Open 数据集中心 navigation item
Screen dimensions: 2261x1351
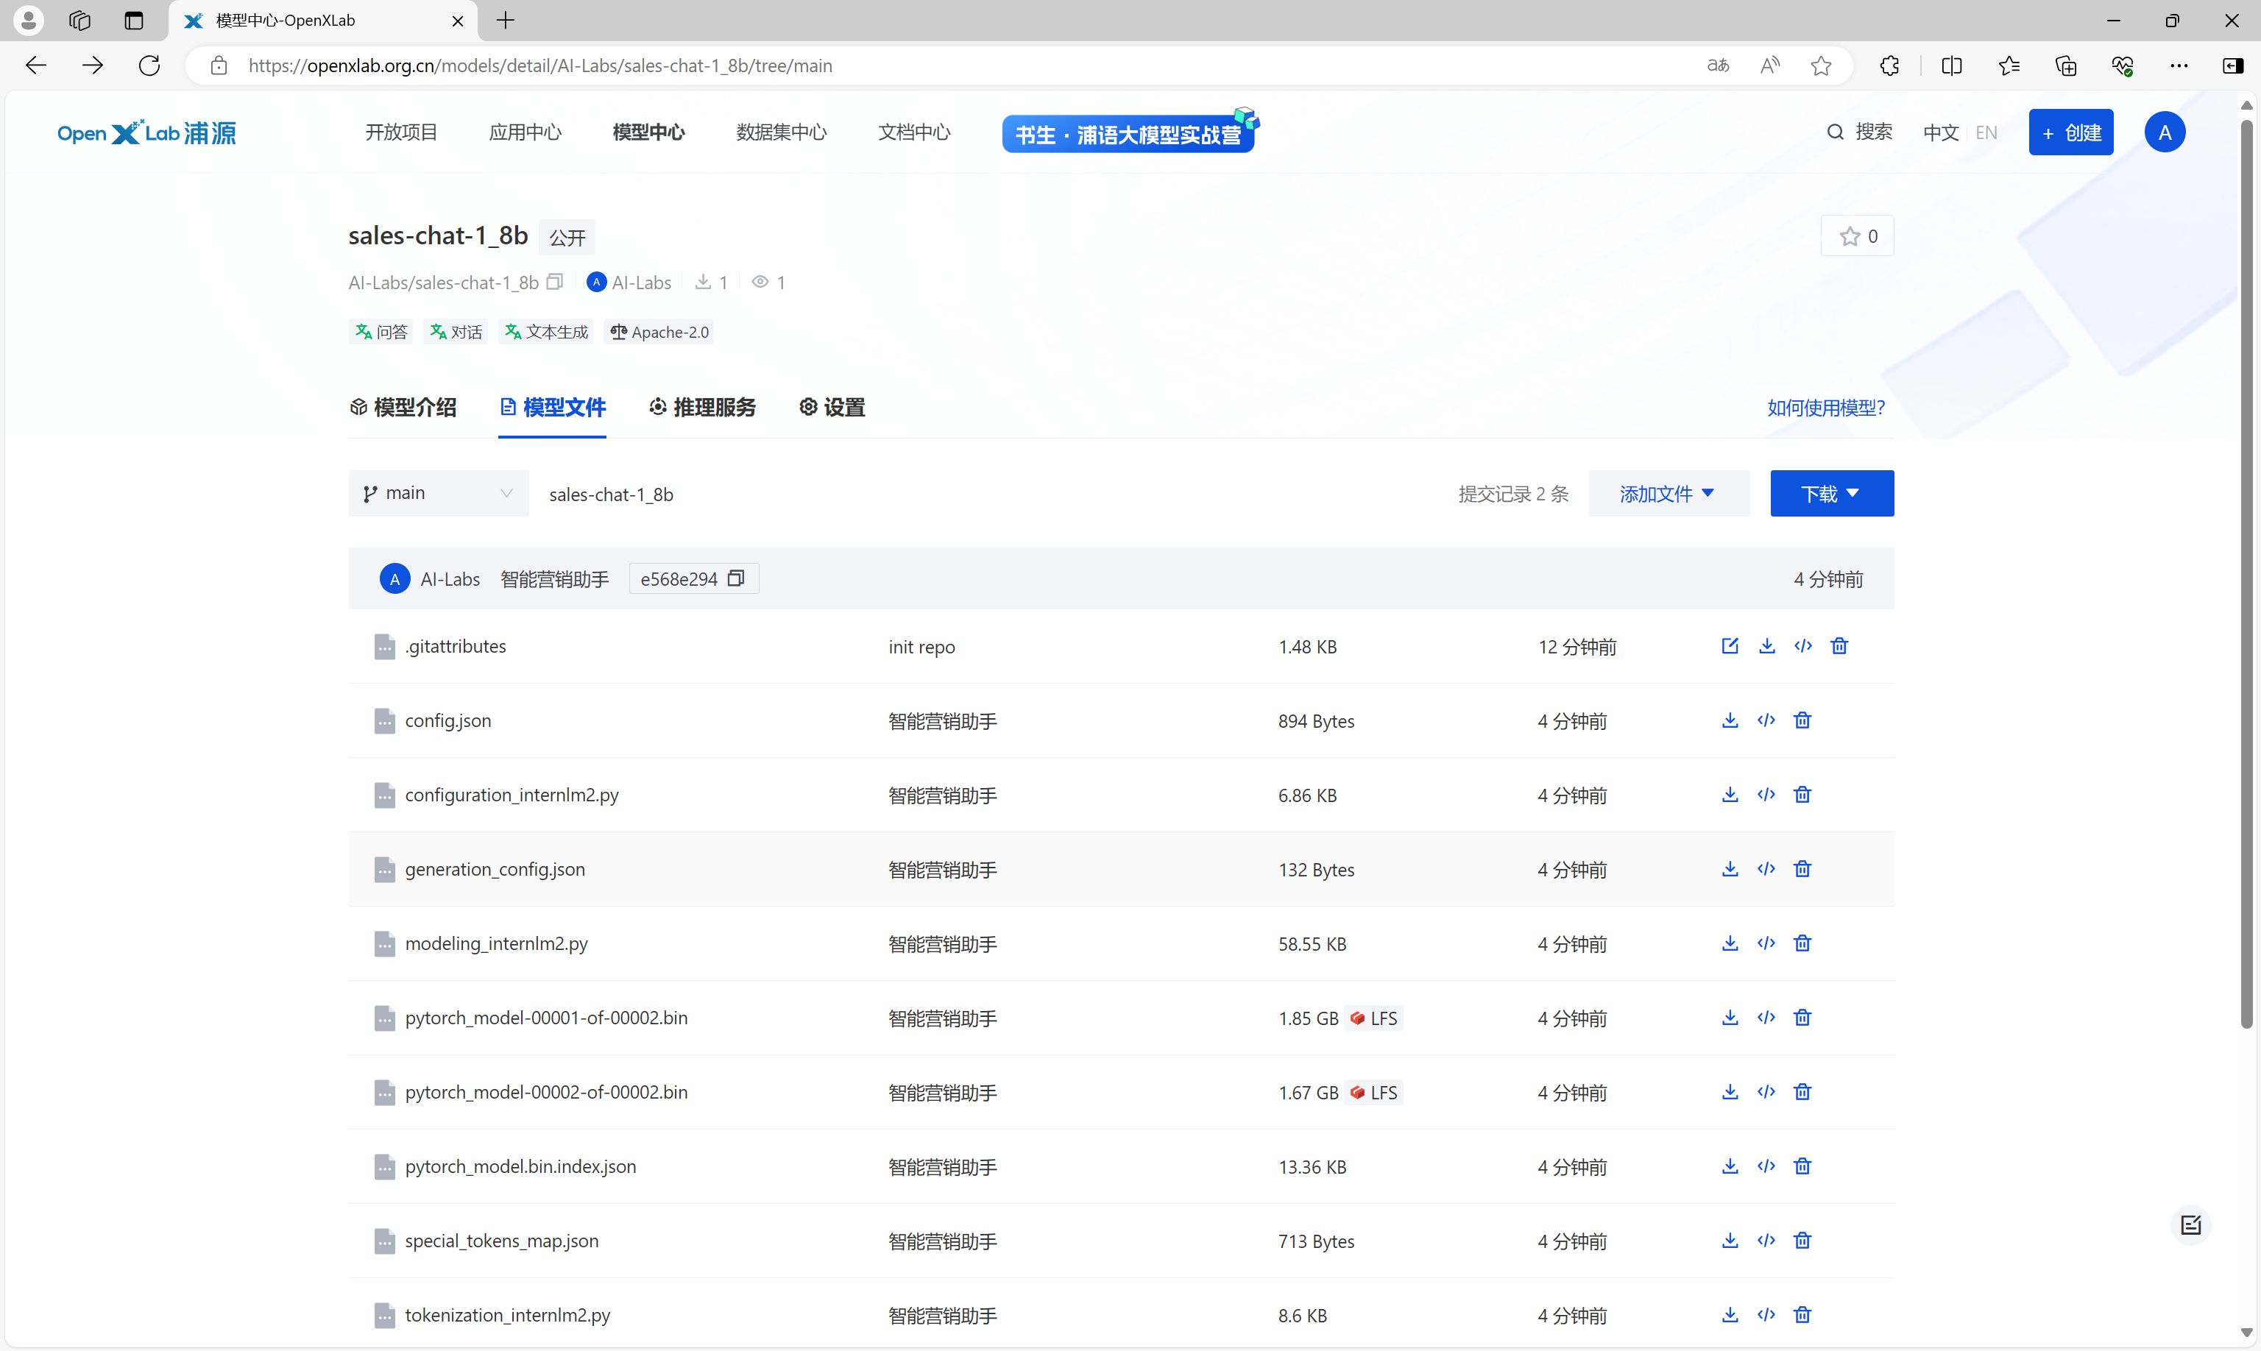[x=782, y=133]
